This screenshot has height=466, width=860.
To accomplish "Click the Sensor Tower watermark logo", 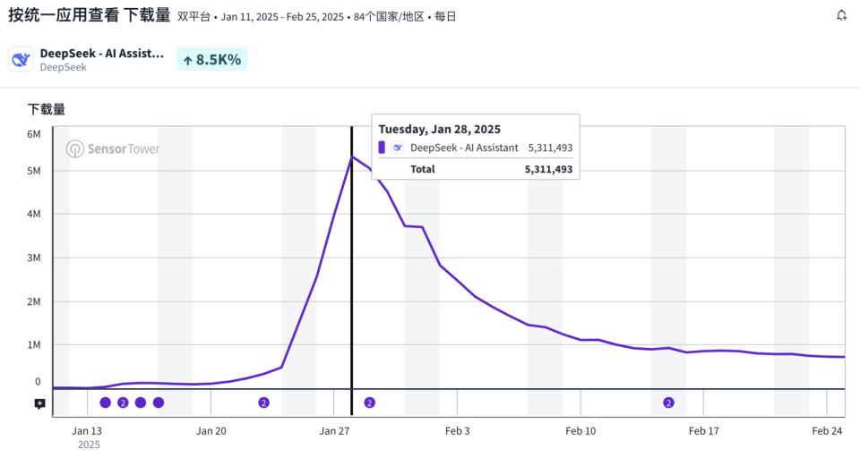I will (113, 149).
